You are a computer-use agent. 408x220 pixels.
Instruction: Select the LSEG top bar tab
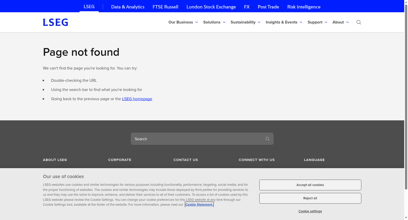pyautogui.click(x=89, y=7)
